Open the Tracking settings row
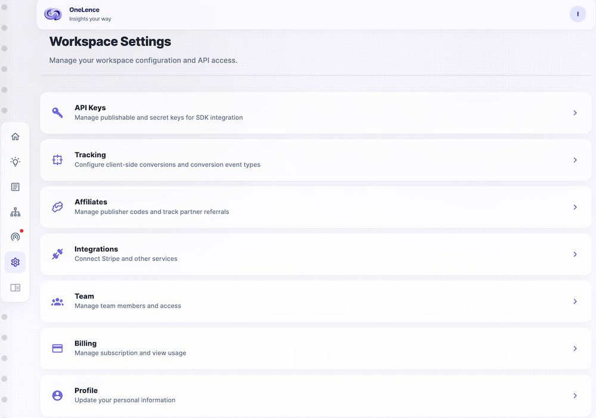596x418 pixels. 316,160
